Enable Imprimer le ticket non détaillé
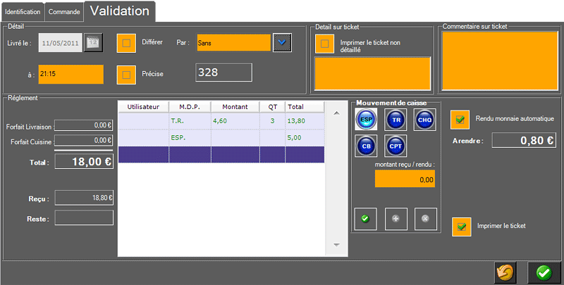This screenshot has width=564, height=285. (324, 44)
